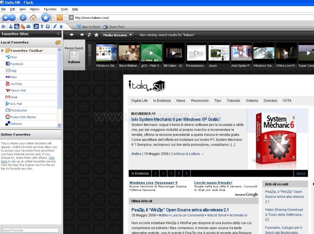Open the Digital Life site tab
314x234 pixels.
(140, 101)
